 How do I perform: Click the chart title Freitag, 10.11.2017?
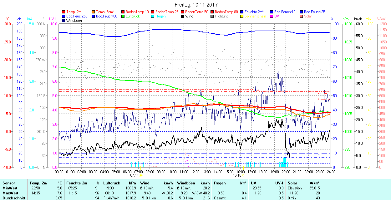pos(196,5)
